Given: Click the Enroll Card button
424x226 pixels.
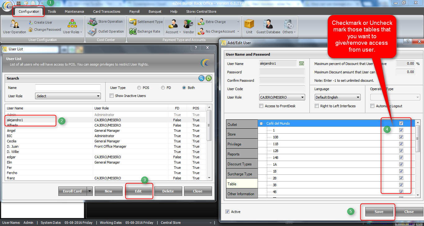Looking at the screenshot, I should pos(73,191).
